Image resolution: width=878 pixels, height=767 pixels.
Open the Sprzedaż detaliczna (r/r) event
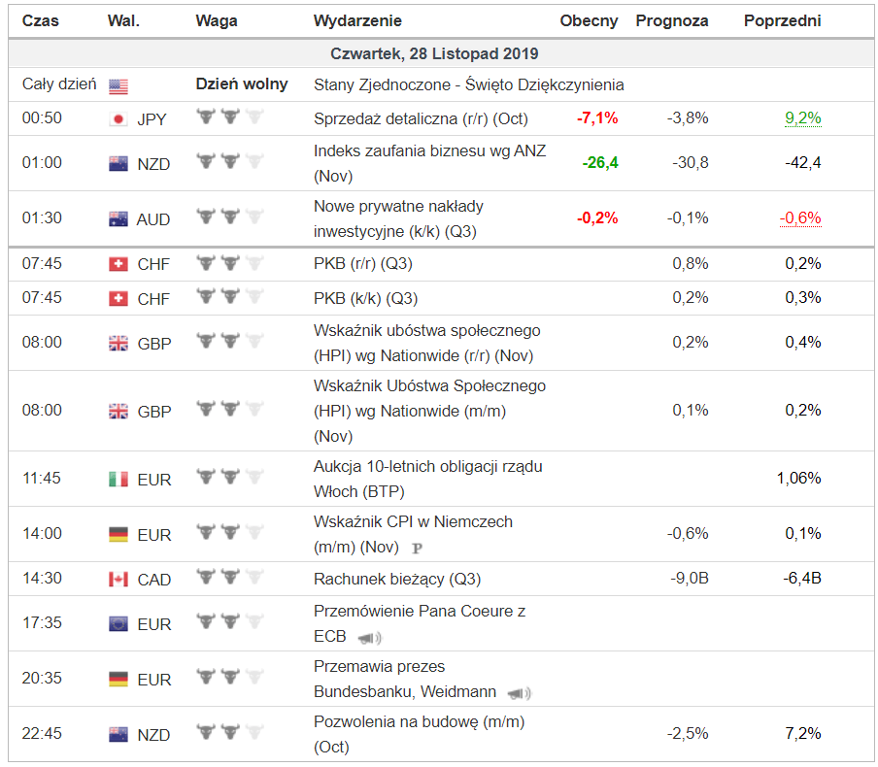click(x=419, y=118)
